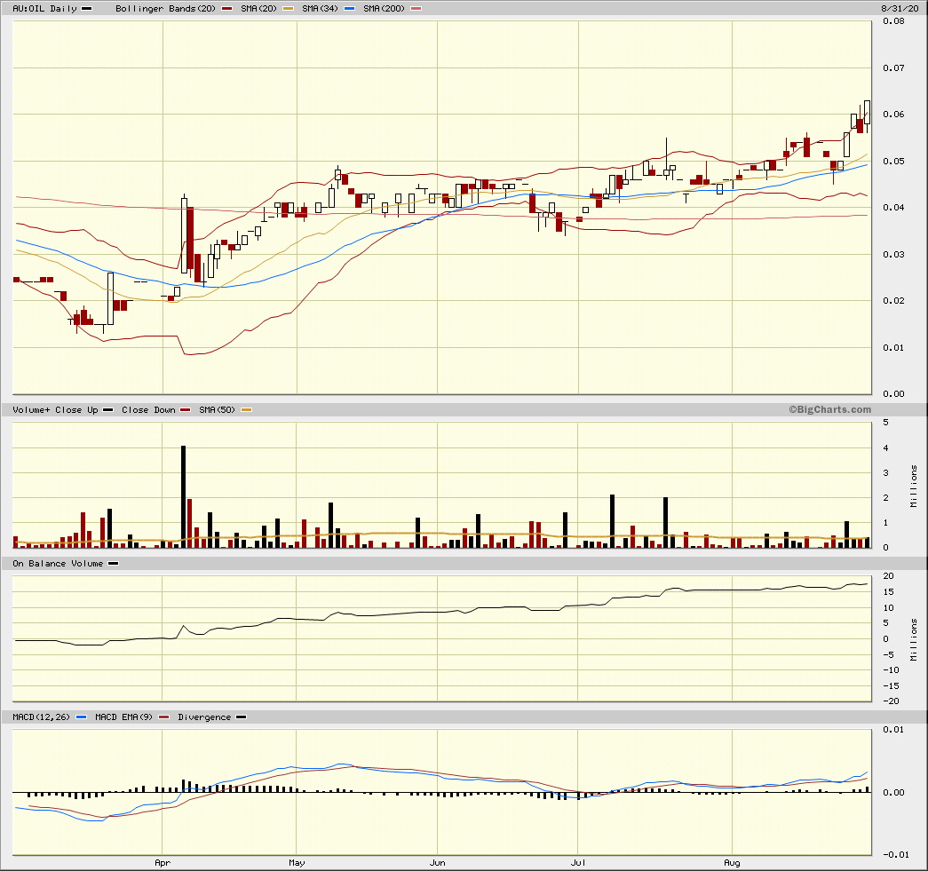Click the Bollinger Bands(20) legend label
The image size is (928, 871).
click(x=165, y=8)
